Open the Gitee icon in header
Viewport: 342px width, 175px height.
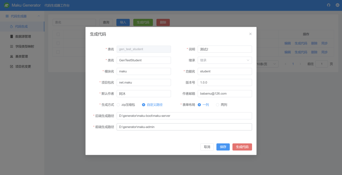[x=337, y=5]
